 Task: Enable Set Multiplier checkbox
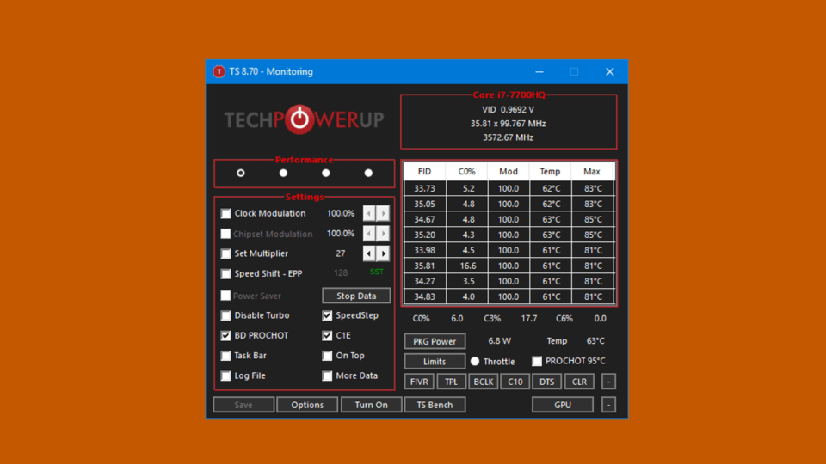point(226,253)
